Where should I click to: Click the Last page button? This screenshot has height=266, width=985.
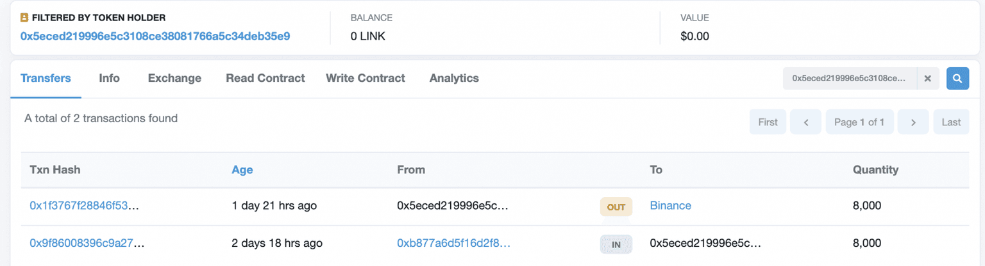pyautogui.click(x=951, y=122)
